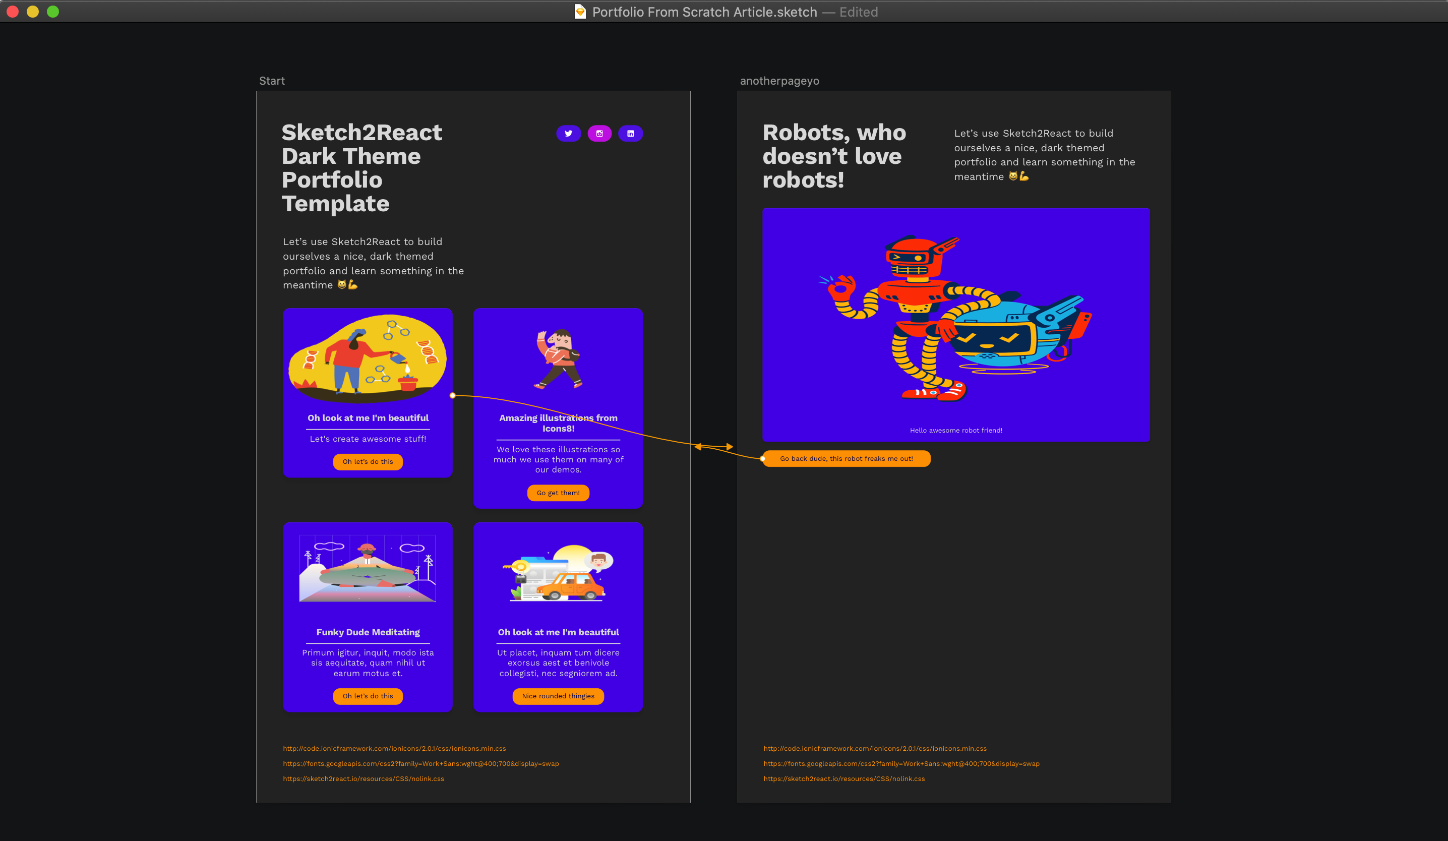Select the walking man illustration
This screenshot has height=841, width=1448.
point(558,359)
